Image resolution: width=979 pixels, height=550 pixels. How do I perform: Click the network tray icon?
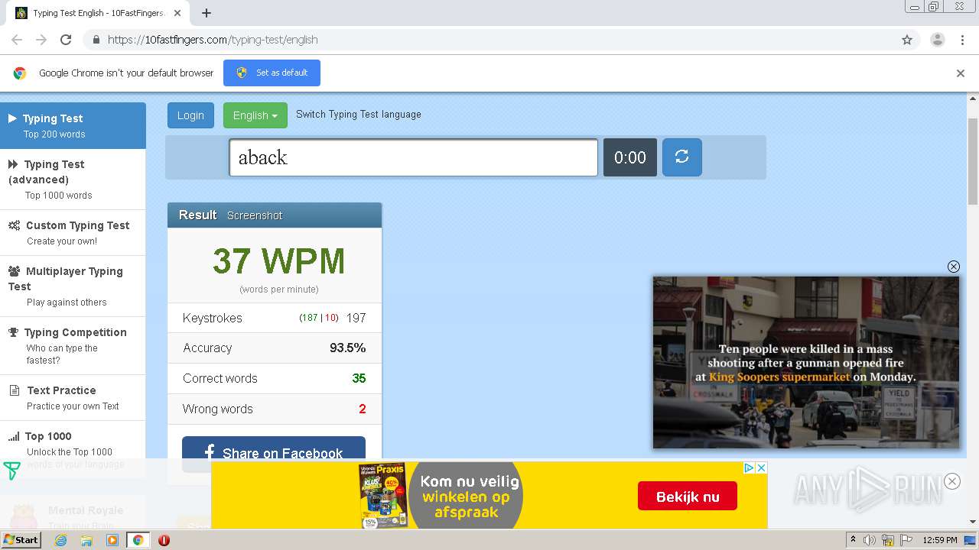888,540
